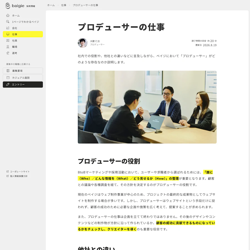
Task: Click the monitor icon beside 仕事
Action: 8,34
